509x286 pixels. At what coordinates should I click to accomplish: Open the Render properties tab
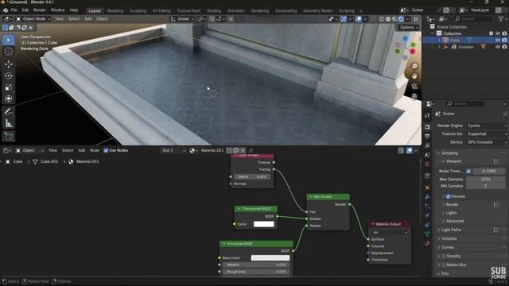click(x=428, y=127)
